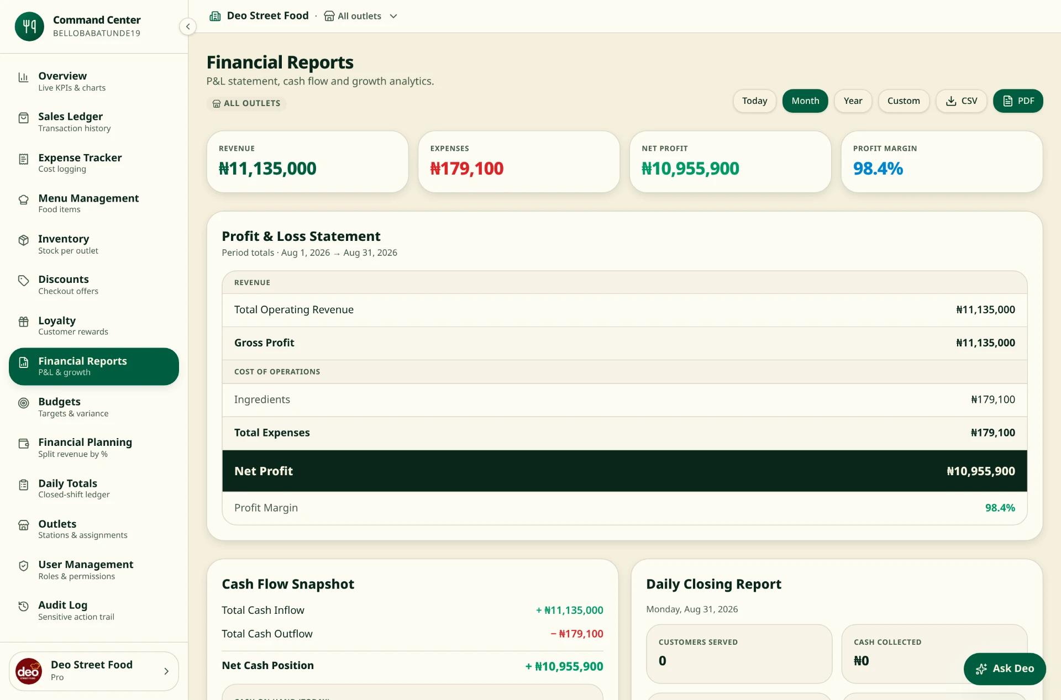Select the Custom period filter
Screen dimensions: 1061x700
(x=904, y=101)
